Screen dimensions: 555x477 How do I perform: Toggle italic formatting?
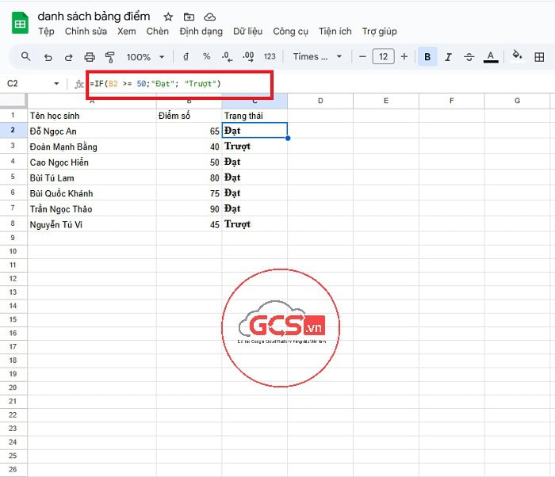[449, 57]
